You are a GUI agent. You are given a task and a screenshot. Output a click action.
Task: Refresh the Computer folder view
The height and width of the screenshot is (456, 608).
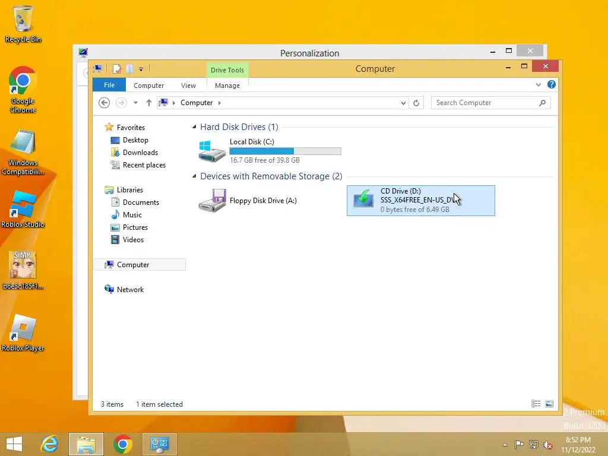tap(416, 103)
